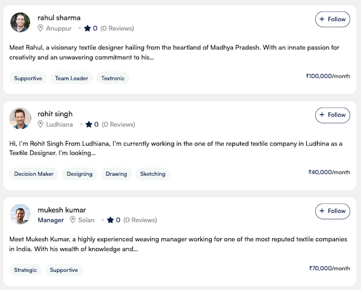Open rohit singh's profile photo

coord(20,119)
